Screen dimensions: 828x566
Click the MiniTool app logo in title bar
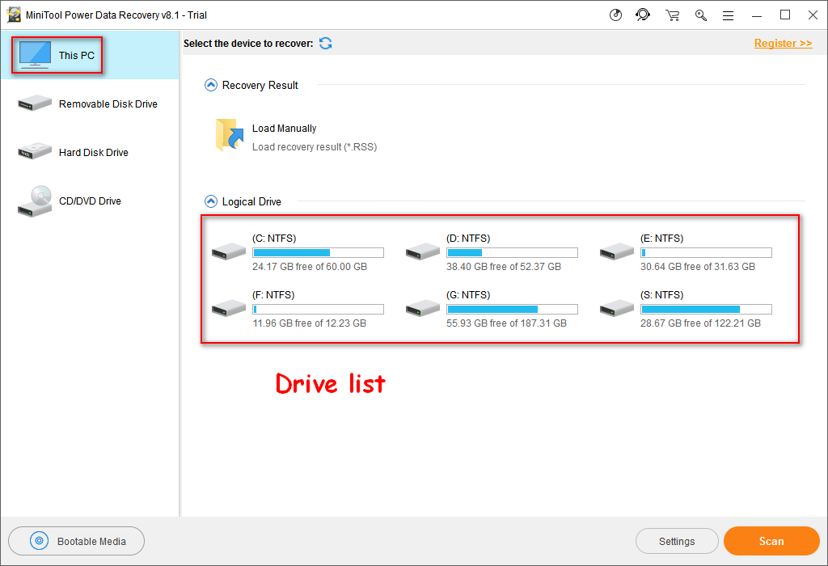(x=14, y=15)
